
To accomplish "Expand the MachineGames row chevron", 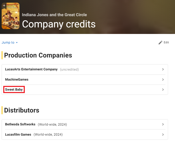I will point(163,80).
